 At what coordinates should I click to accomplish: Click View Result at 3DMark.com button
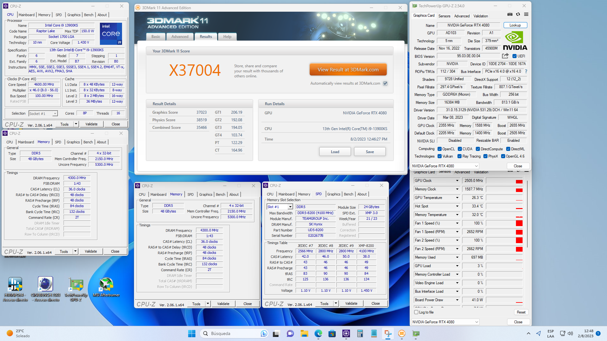coord(348,70)
